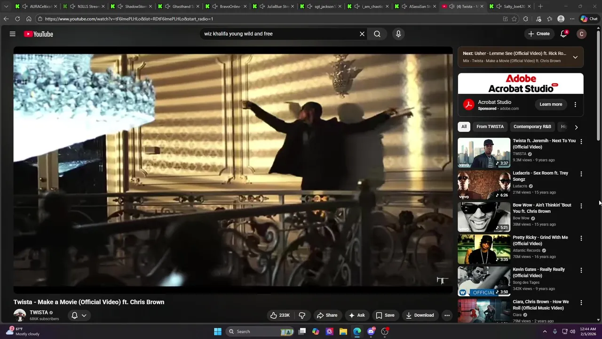Go to YouTube home via the logo
The width and height of the screenshot is (602, 339).
pyautogui.click(x=39, y=34)
